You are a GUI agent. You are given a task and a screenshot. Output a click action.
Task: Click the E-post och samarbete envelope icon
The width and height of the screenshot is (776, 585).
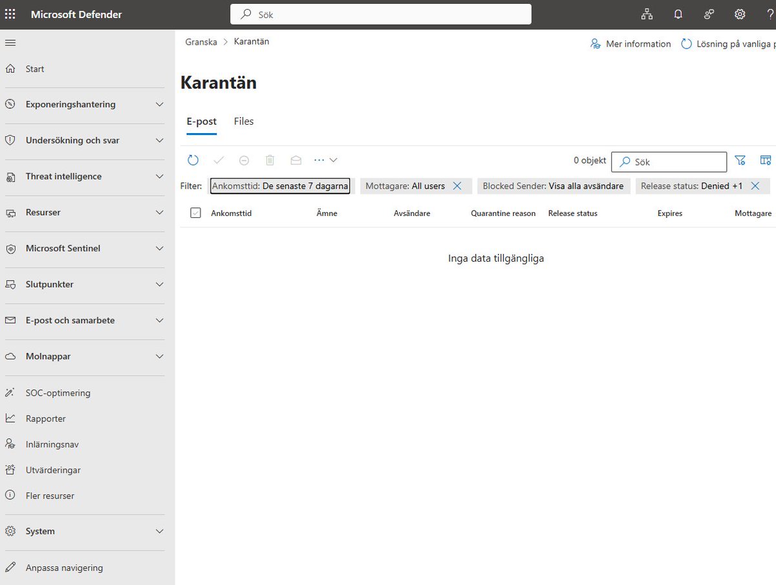click(x=10, y=321)
